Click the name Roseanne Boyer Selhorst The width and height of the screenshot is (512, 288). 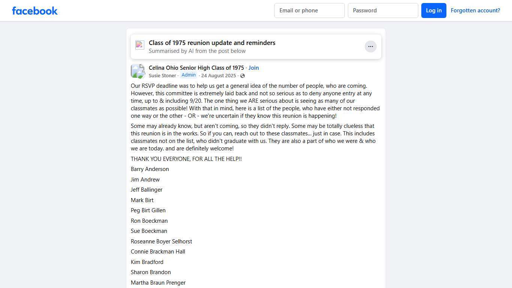coord(161,241)
